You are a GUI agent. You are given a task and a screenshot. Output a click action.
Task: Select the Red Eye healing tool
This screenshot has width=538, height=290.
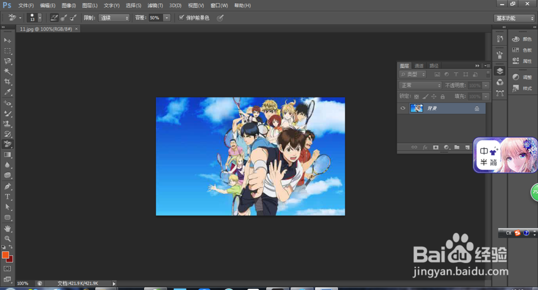[7, 103]
